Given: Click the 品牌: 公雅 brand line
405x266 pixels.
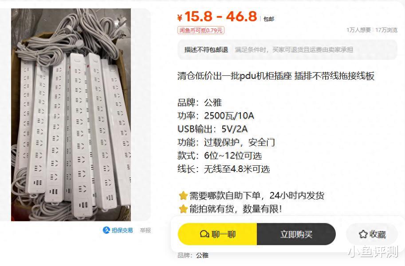Looking at the screenshot, I should click(x=200, y=102).
